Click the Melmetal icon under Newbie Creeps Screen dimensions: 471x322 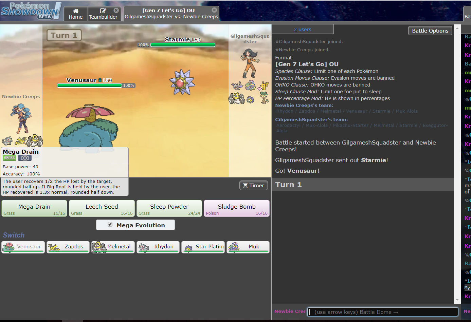click(x=35, y=140)
